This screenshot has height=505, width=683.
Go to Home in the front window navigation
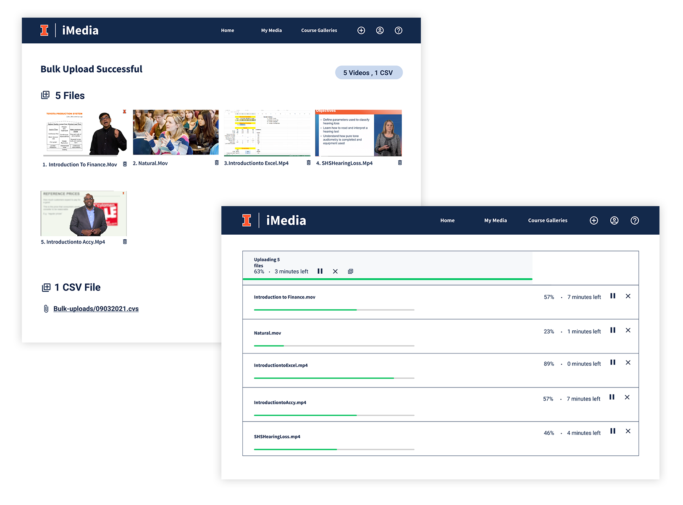[x=447, y=220]
